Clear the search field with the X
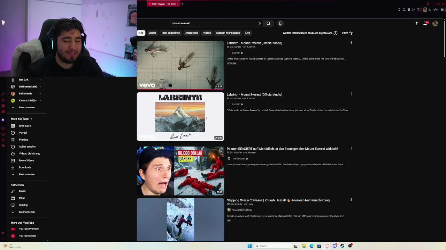 pyautogui.click(x=260, y=23)
